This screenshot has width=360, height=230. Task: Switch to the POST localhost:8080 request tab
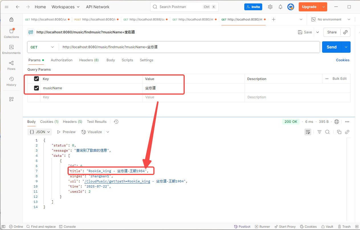(96, 19)
